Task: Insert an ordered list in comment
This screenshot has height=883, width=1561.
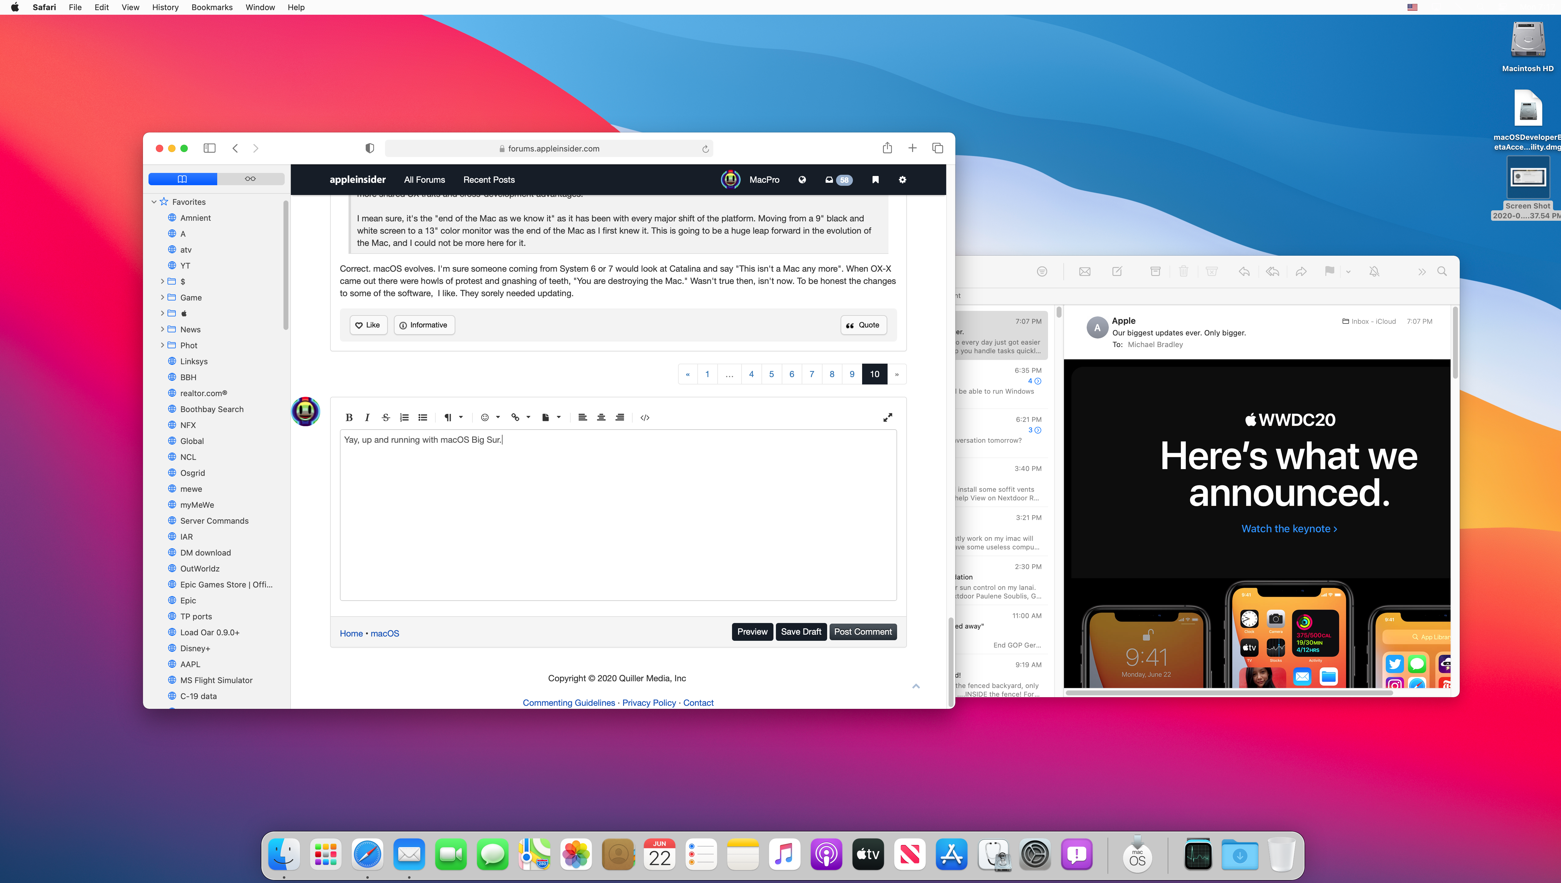Action: 404,417
